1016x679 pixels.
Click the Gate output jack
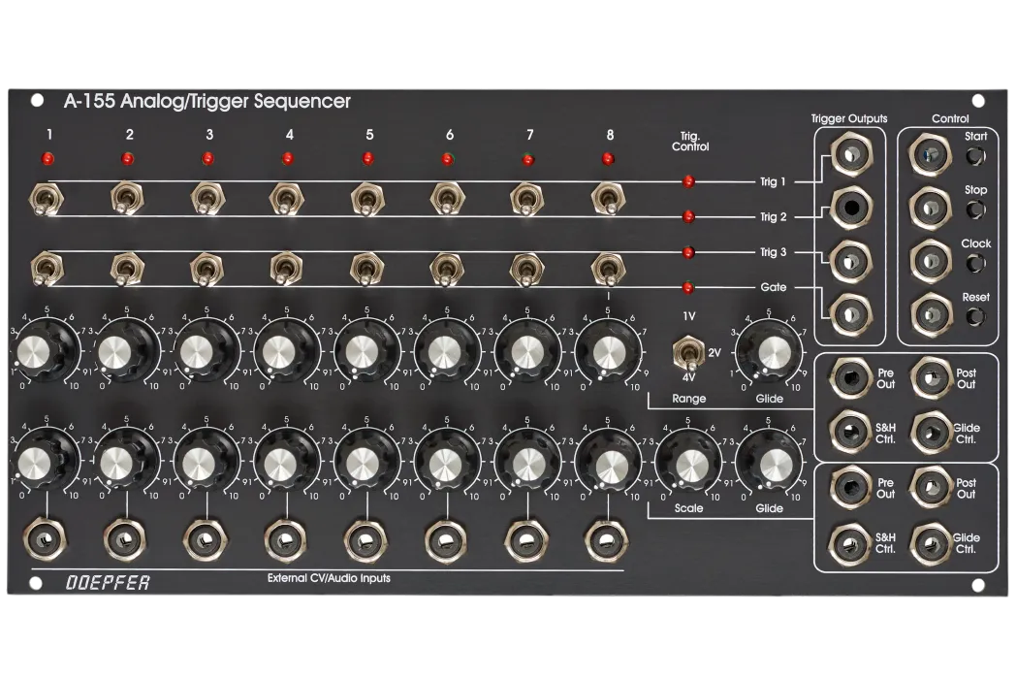click(851, 314)
